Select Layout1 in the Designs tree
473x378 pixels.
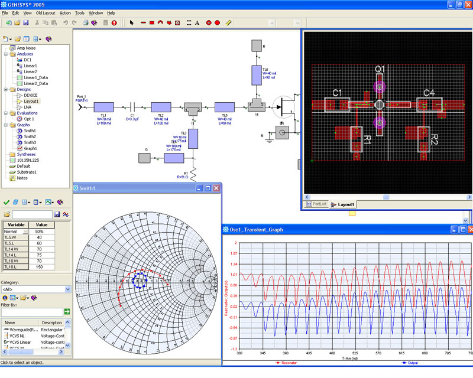coord(31,101)
